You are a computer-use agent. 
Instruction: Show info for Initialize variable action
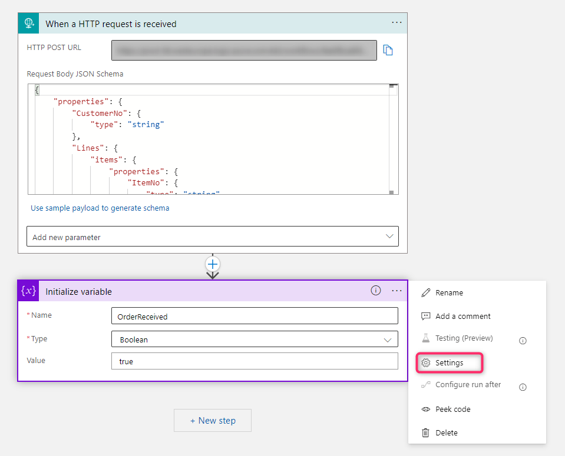click(376, 291)
